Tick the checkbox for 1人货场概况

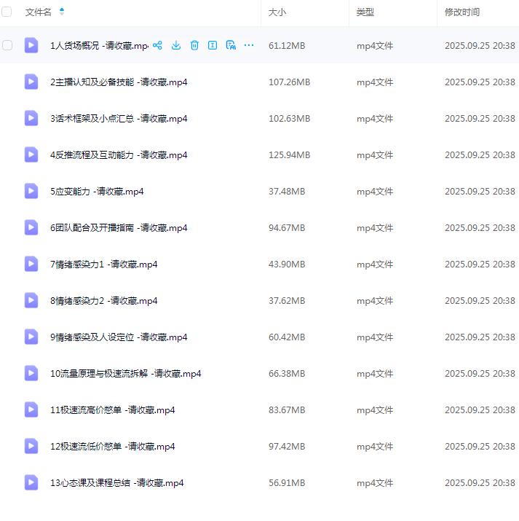pyautogui.click(x=7, y=45)
